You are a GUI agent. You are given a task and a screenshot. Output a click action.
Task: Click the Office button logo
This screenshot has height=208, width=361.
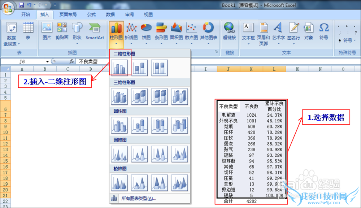point(8,8)
